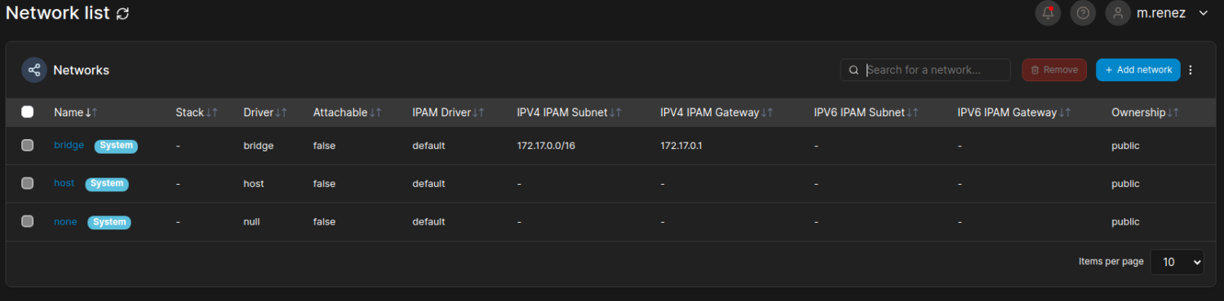Focus the Search for a network field
This screenshot has height=301, width=1224.
click(x=935, y=70)
